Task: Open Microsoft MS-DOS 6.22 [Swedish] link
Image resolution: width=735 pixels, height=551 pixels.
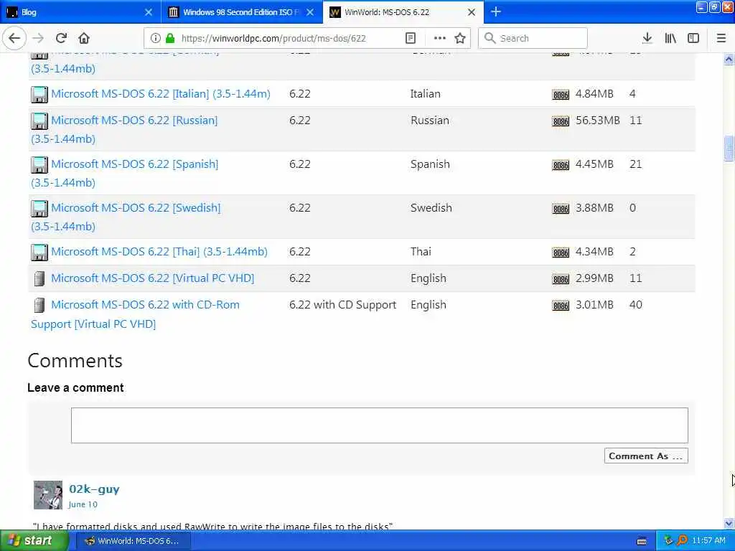Action: (x=136, y=207)
